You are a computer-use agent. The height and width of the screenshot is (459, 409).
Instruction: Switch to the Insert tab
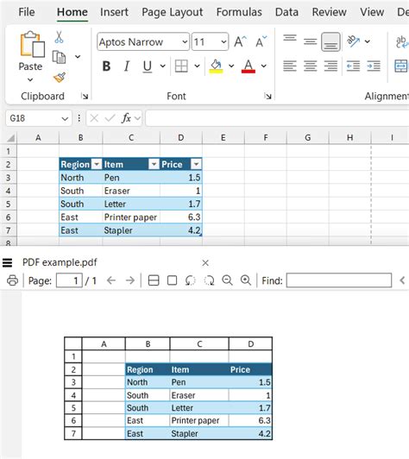(x=114, y=12)
